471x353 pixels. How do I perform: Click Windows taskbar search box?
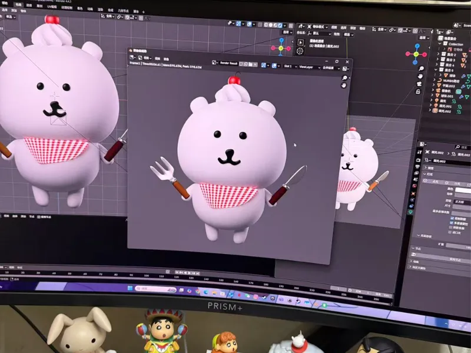tap(155, 289)
